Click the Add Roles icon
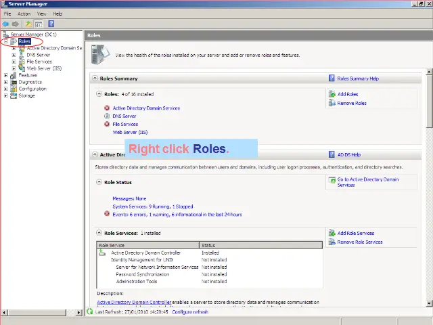Screen dimensions: 433x325 click(332, 94)
